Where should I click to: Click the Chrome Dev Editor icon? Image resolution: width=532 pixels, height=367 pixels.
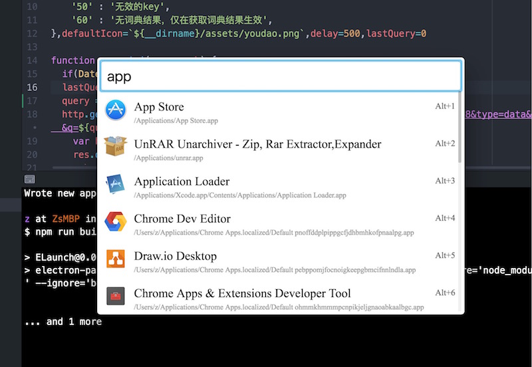pyautogui.click(x=115, y=221)
